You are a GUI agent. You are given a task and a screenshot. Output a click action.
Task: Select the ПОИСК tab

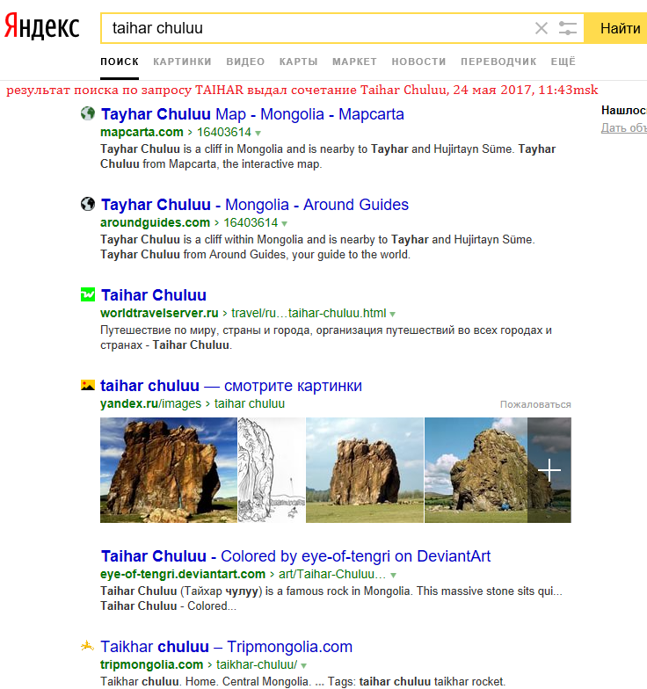coord(120,62)
